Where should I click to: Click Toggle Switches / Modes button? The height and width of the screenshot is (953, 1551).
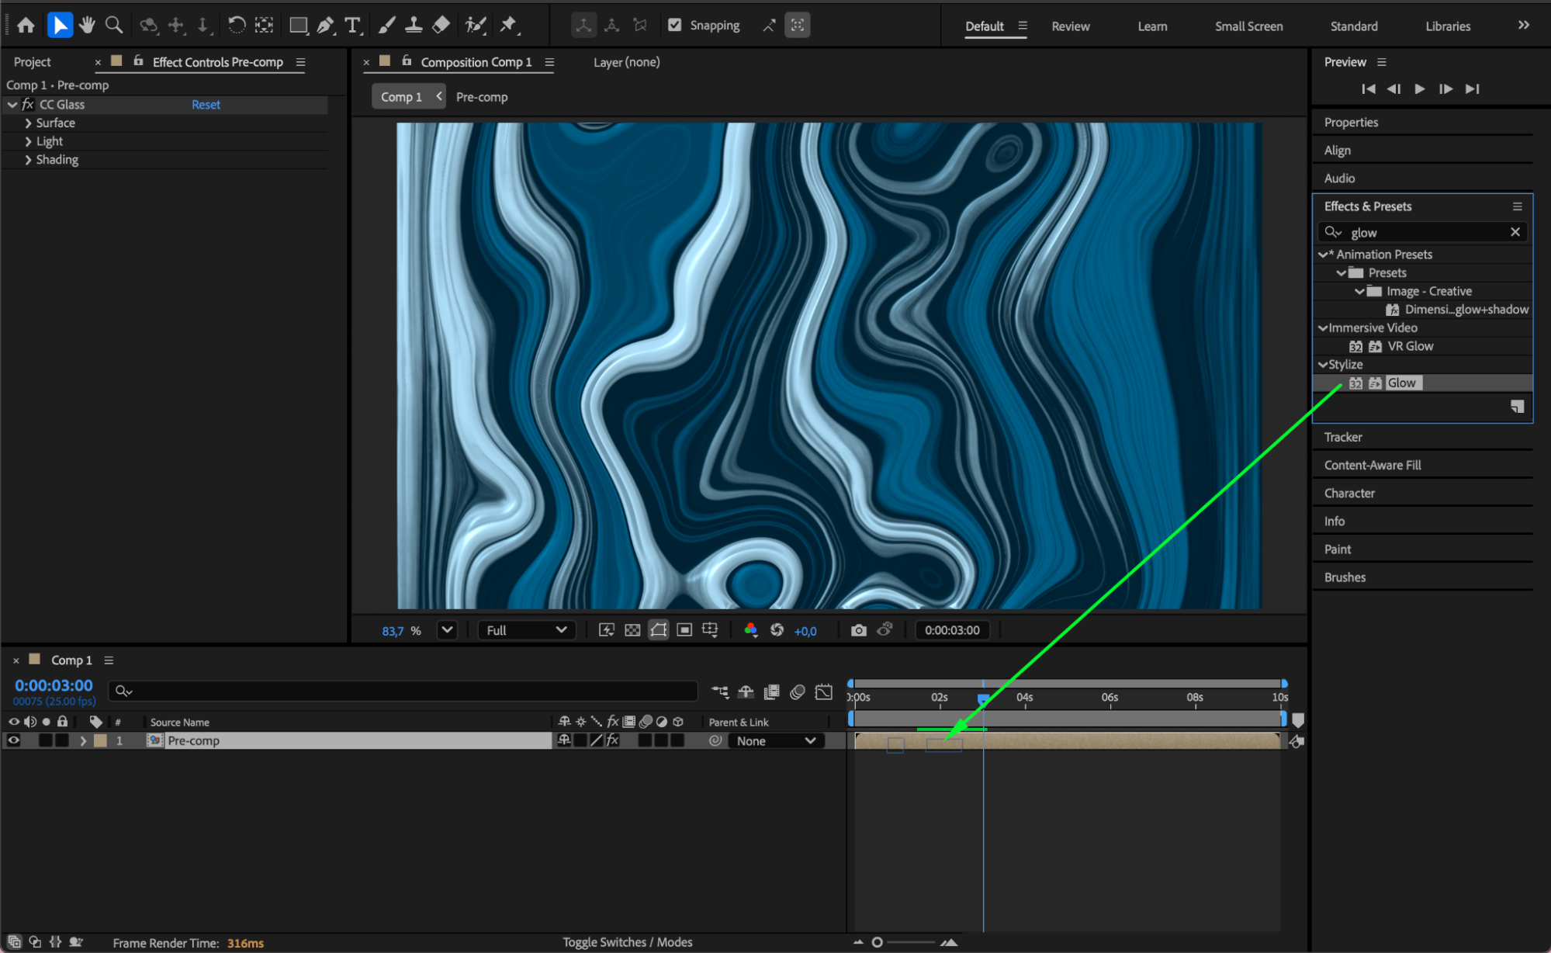[x=627, y=941]
